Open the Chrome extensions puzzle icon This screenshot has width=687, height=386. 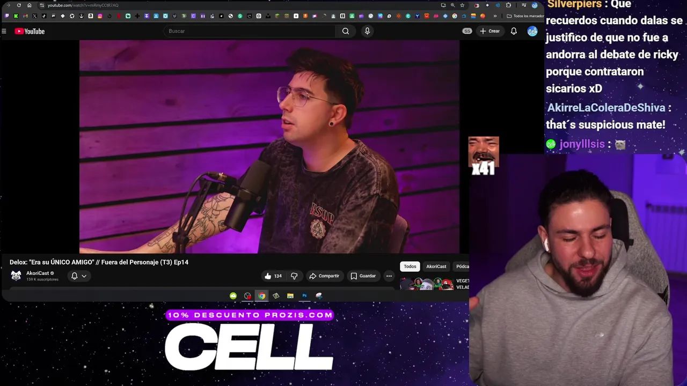(x=508, y=5)
